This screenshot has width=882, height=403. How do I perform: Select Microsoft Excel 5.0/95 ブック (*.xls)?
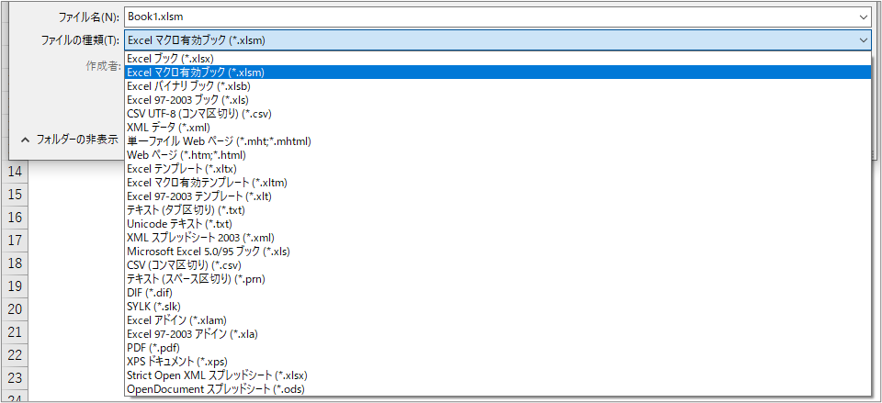[498, 252]
